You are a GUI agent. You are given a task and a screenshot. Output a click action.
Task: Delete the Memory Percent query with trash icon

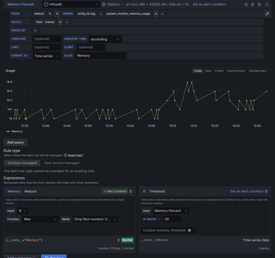click(x=259, y=4)
